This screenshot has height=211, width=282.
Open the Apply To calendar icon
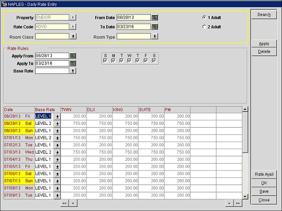(x=73, y=63)
